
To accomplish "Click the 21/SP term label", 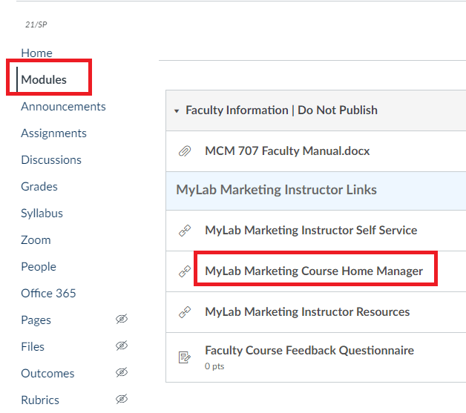I will (x=36, y=24).
